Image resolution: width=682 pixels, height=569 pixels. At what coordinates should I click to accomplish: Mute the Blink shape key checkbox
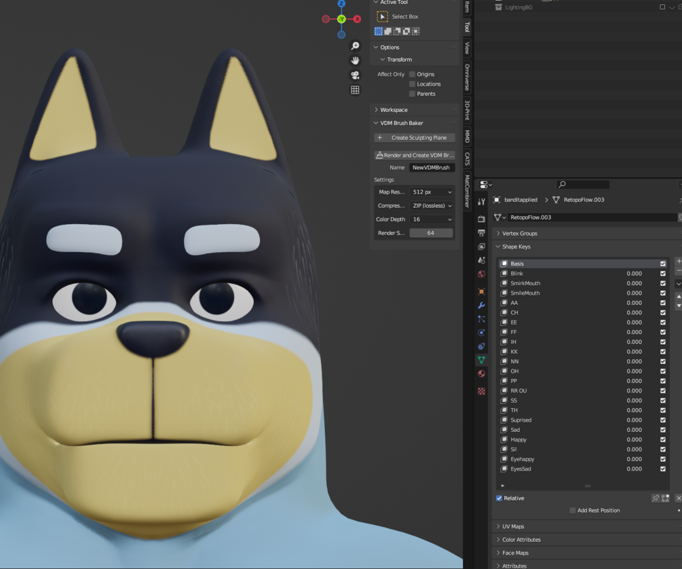pos(663,274)
